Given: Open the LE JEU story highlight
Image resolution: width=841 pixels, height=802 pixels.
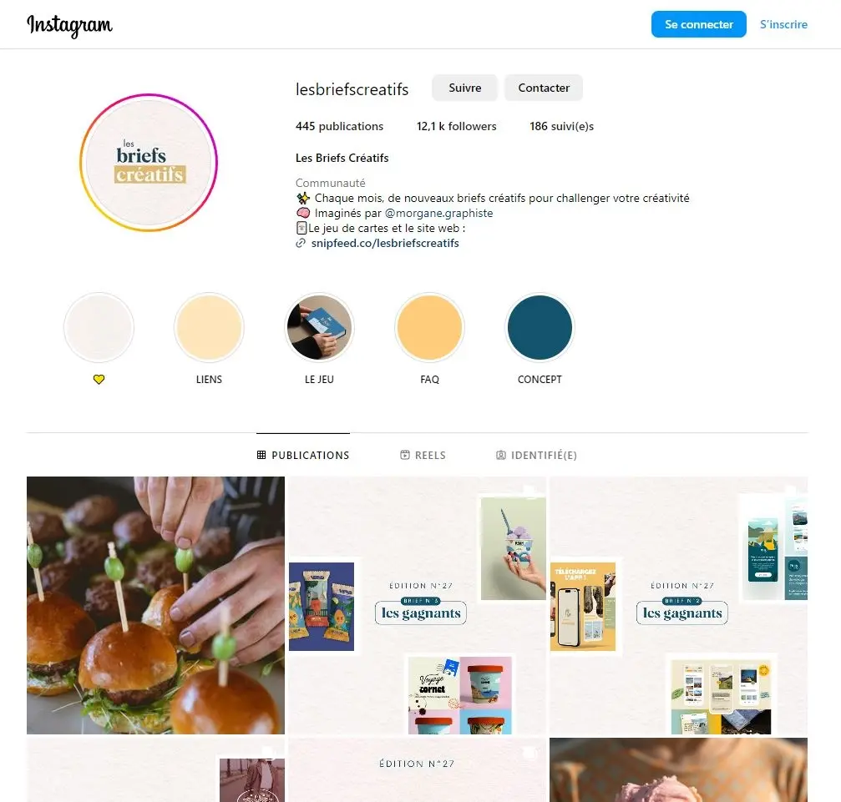Looking at the screenshot, I should point(319,327).
